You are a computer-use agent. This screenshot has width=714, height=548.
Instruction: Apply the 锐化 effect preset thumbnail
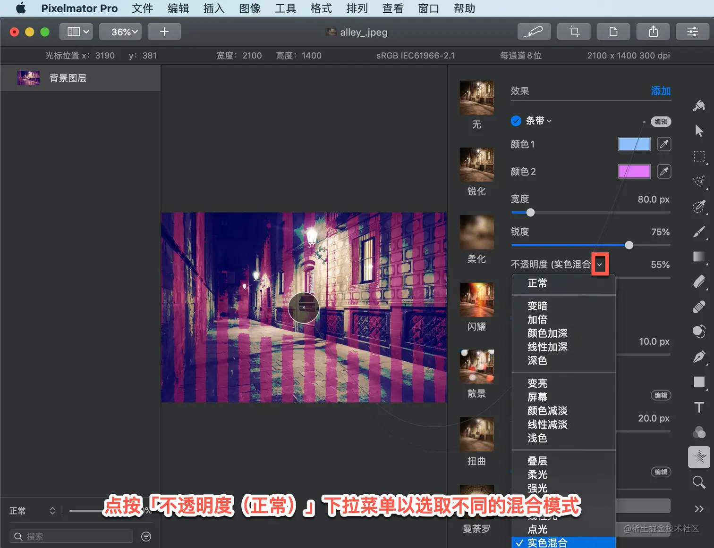[x=476, y=165]
